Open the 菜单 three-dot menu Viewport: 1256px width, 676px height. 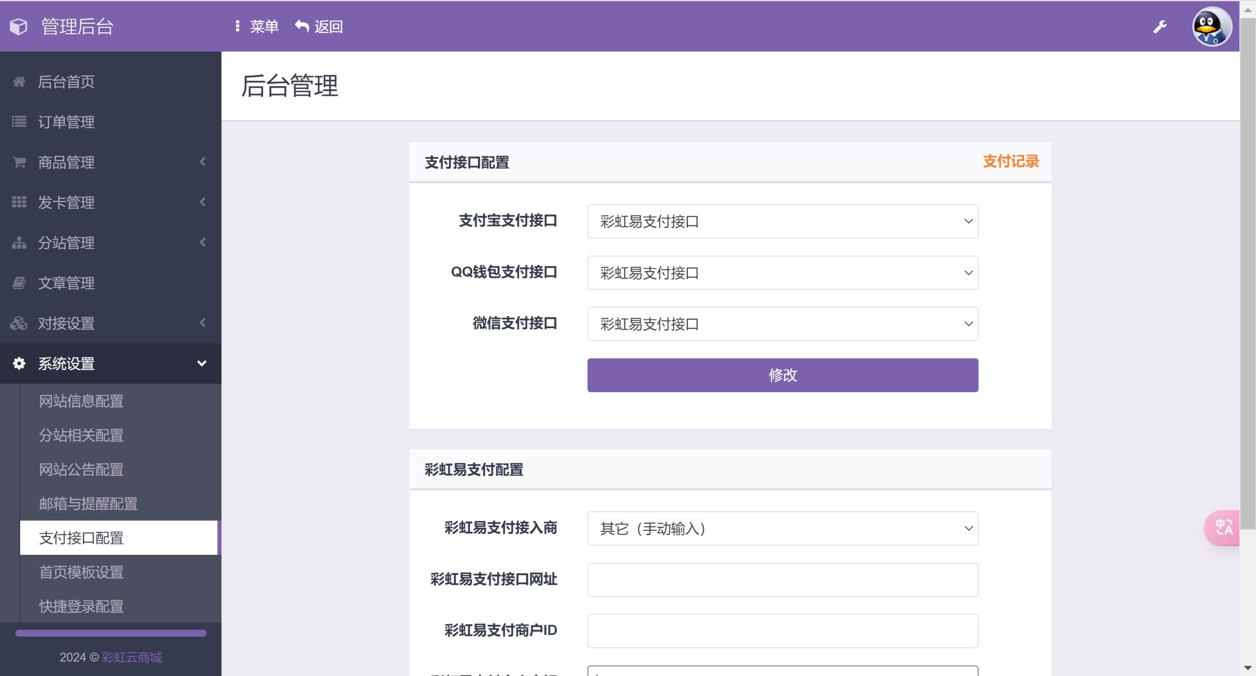tap(257, 26)
